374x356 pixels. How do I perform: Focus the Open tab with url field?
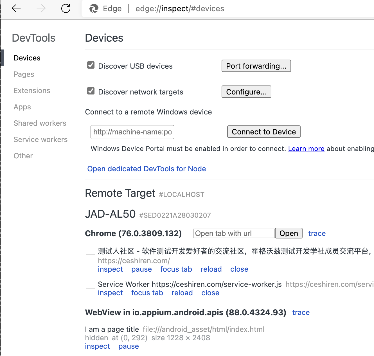234,233
